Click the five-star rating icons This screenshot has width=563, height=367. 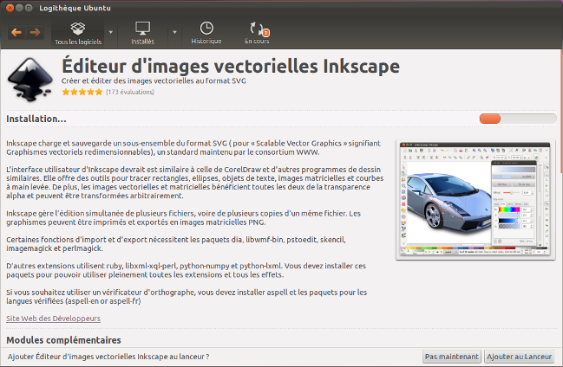click(82, 92)
